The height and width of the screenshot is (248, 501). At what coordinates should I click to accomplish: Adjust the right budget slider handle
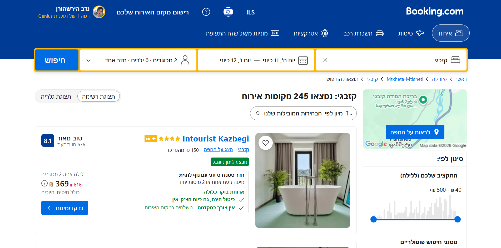coord(458,219)
